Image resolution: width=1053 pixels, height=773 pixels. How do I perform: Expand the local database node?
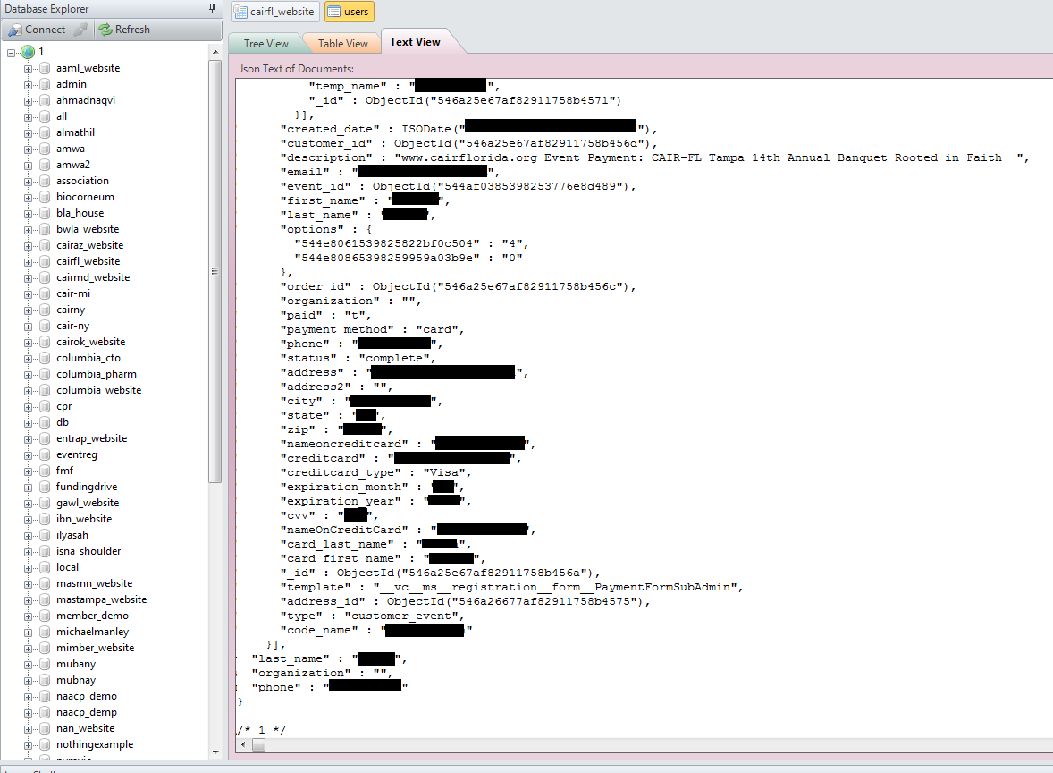click(29, 568)
